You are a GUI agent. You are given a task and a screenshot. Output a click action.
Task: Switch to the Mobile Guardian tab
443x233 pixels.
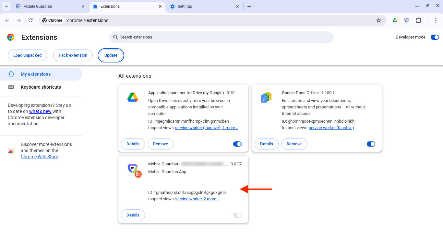pos(49,6)
